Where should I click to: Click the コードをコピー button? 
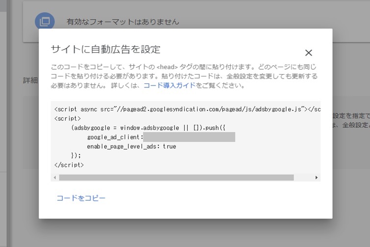(x=81, y=198)
